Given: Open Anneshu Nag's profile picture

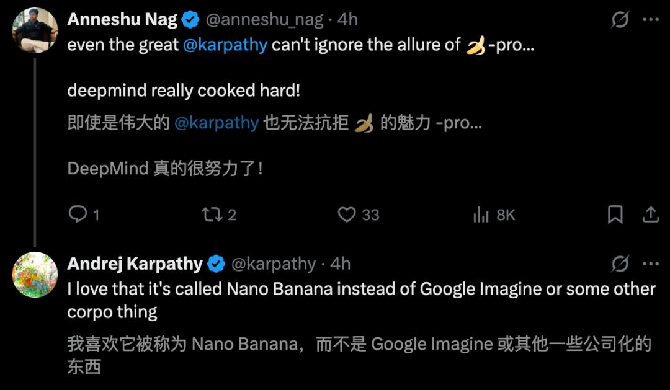Looking at the screenshot, I should (x=35, y=31).
